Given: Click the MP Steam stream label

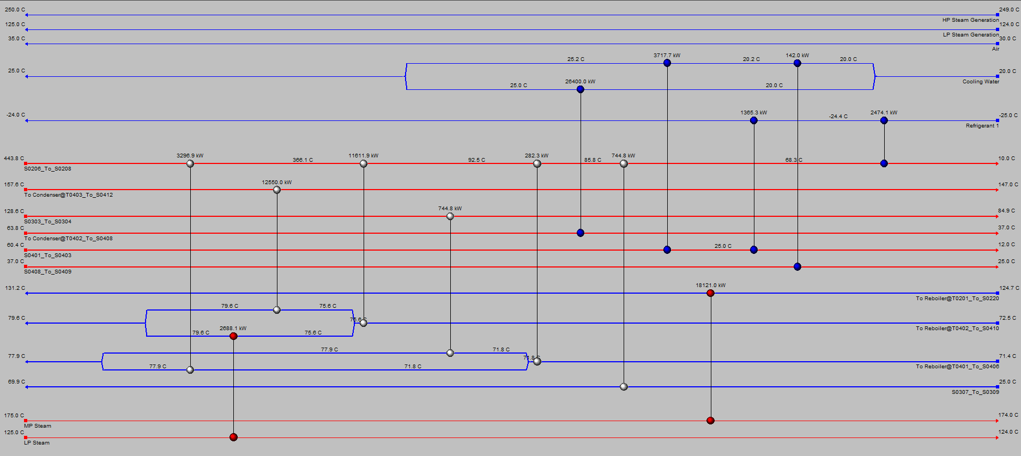Looking at the screenshot, I should coord(38,426).
